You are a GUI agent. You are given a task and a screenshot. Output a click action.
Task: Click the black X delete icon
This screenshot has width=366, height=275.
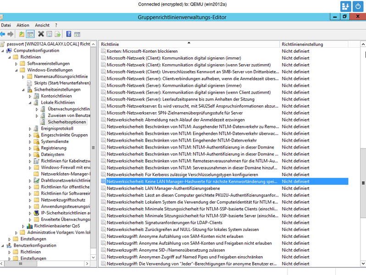pos(41,34)
